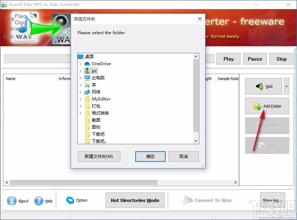Select the MyEditor folder icon

[x=87, y=99]
